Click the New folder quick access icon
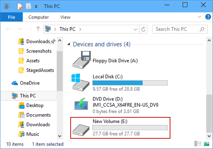Viewport: 213px width, 149px height. point(28,6)
